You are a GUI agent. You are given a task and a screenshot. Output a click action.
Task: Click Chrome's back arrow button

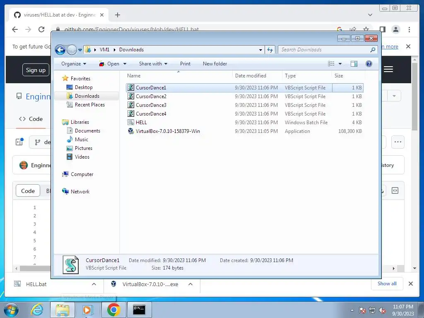point(15,29)
